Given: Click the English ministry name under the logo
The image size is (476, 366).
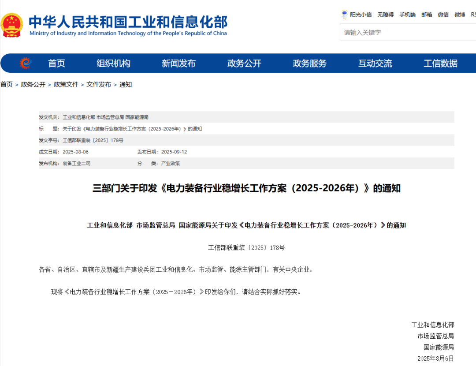Looking at the screenshot, I should pyautogui.click(x=128, y=34).
